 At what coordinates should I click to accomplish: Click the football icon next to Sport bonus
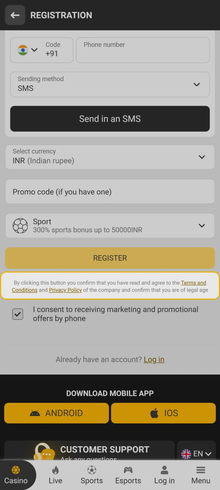[20, 225]
